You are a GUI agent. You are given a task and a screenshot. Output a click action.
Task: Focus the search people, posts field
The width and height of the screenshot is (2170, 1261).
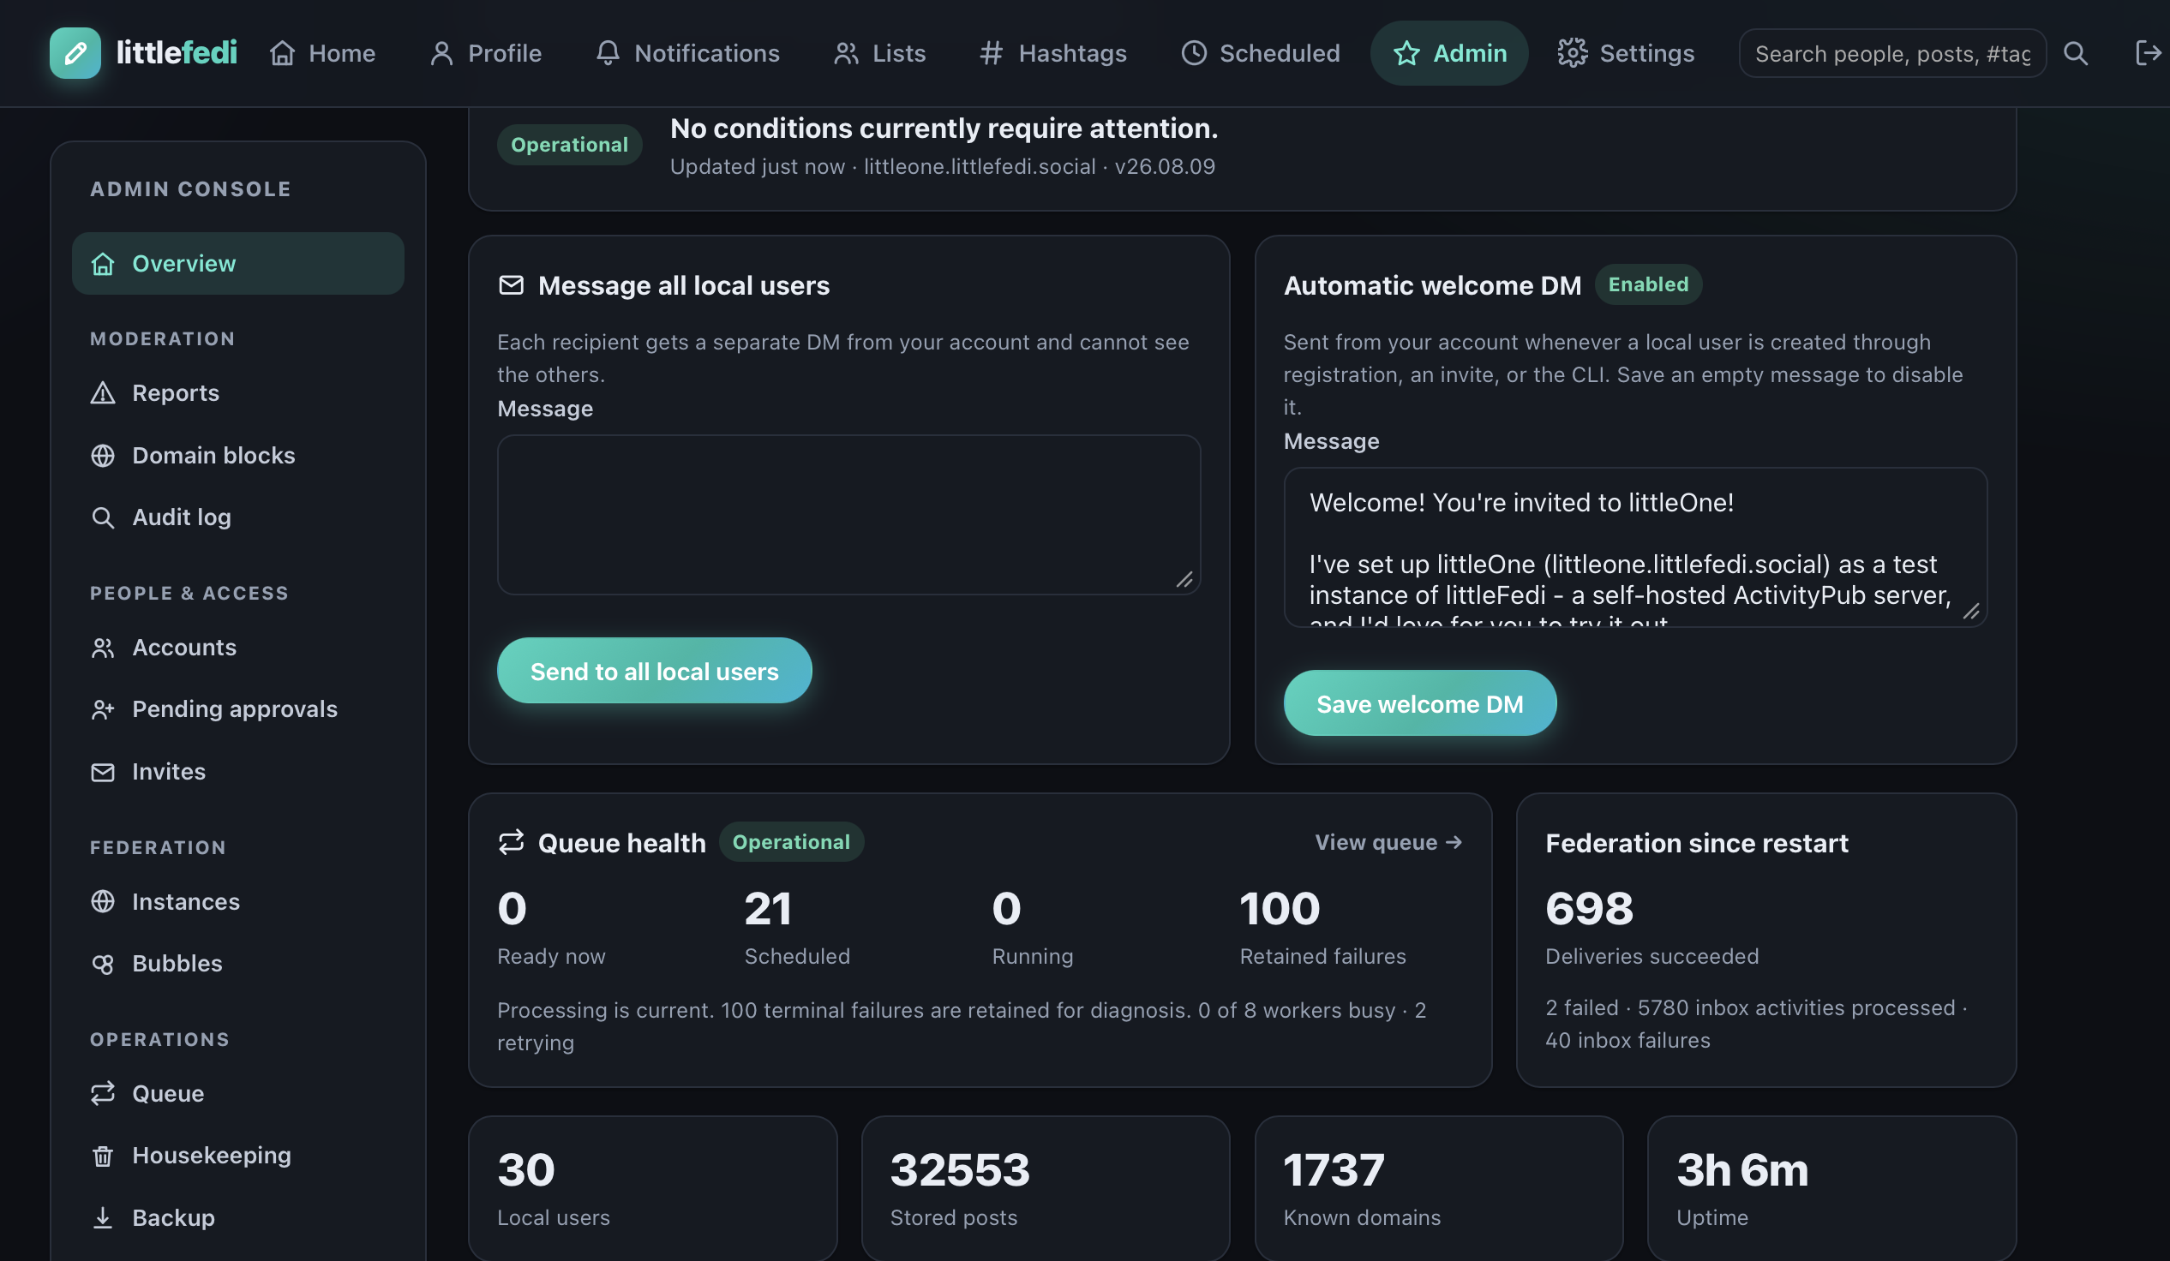point(1891,53)
